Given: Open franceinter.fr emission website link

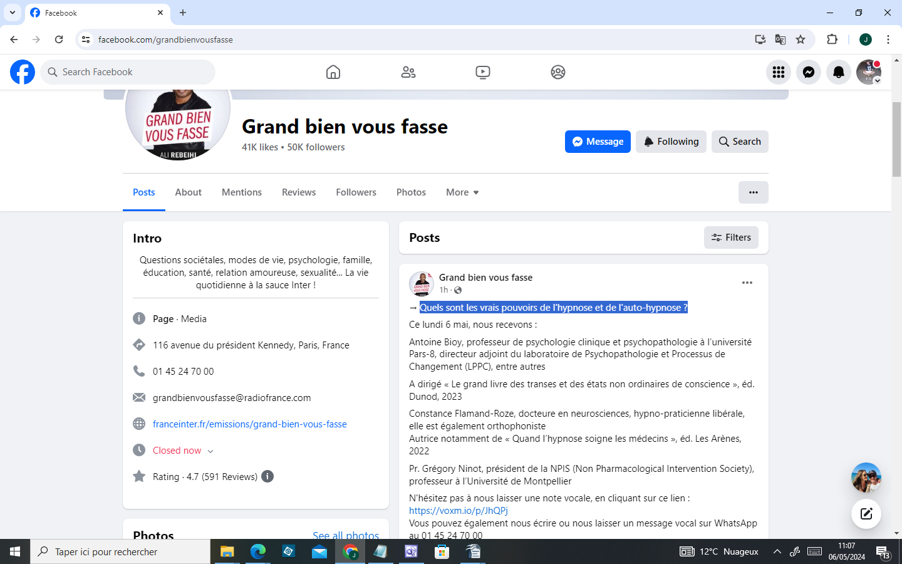Looking at the screenshot, I should pos(250,424).
